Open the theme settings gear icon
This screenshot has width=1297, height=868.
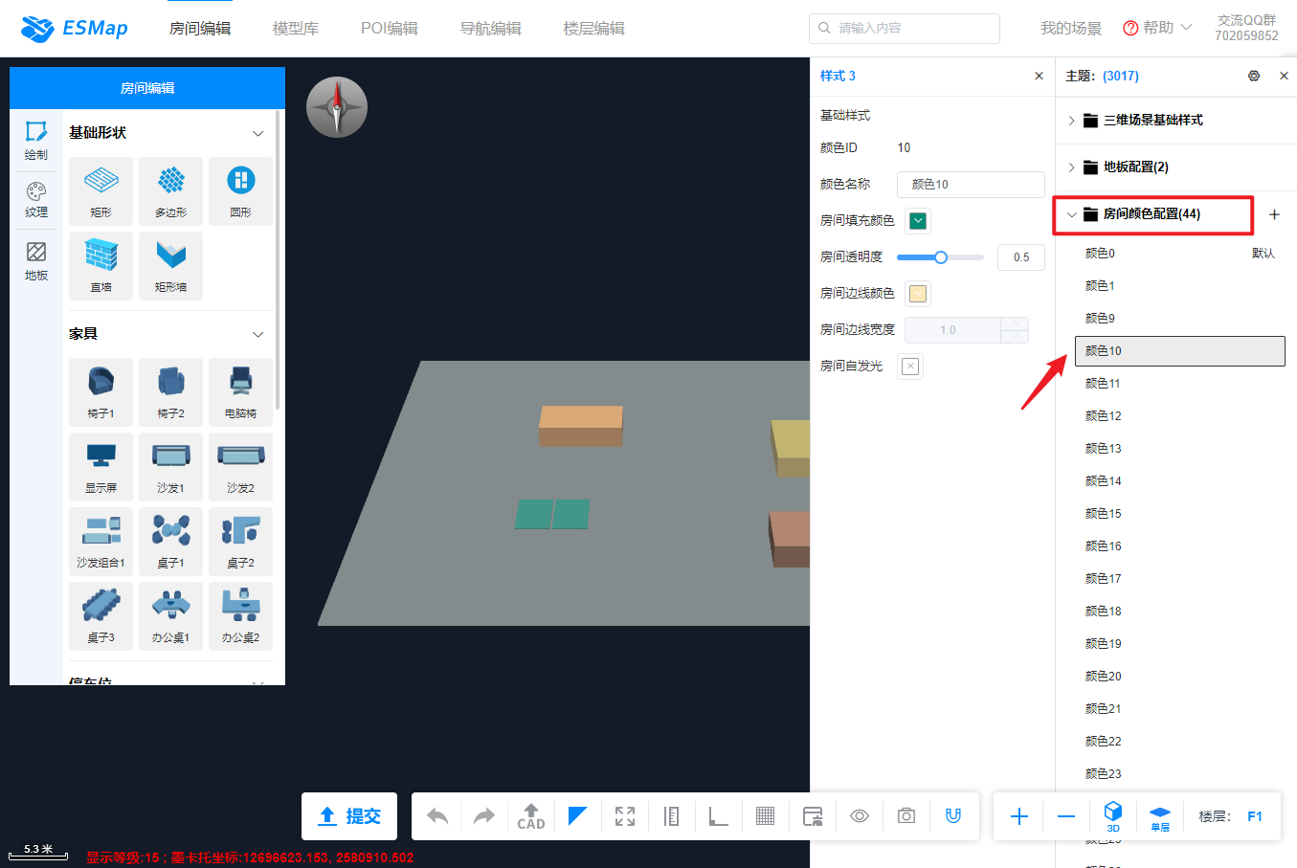pos(1254,76)
